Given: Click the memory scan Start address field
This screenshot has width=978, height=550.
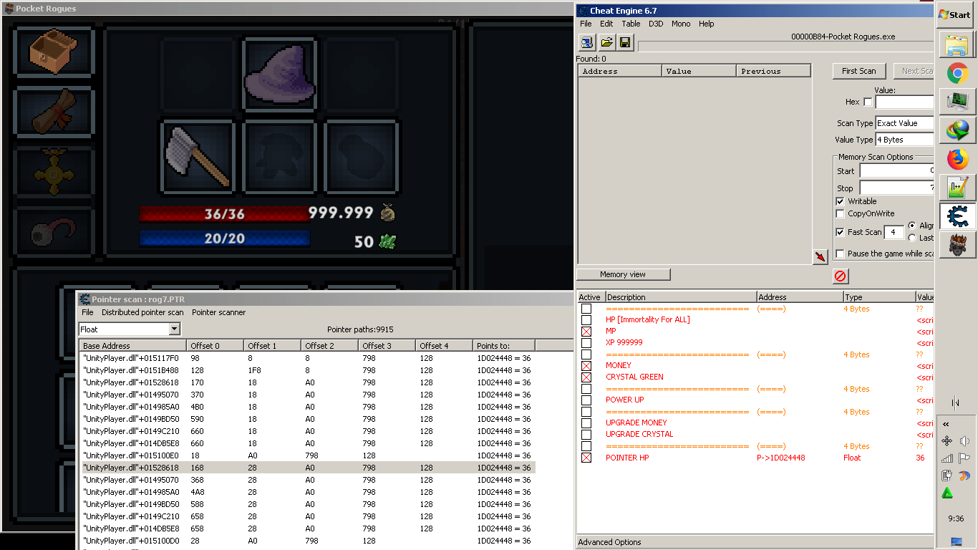Looking at the screenshot, I should click(897, 170).
